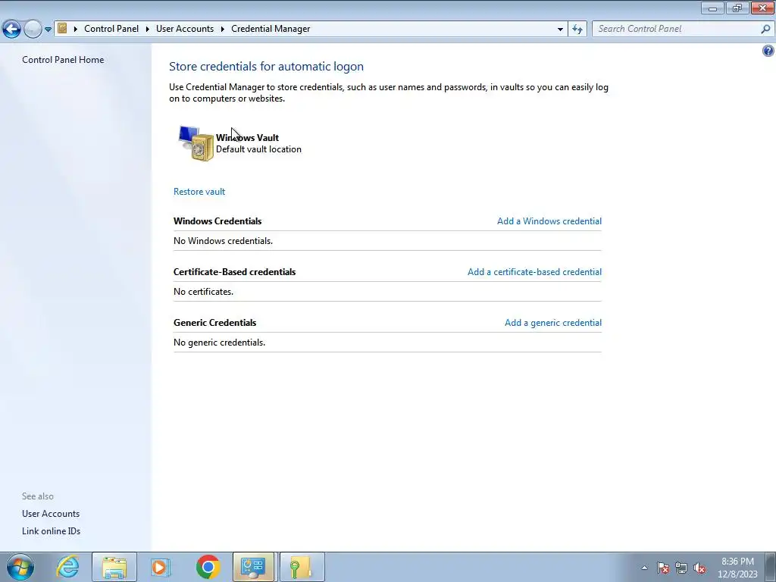Viewport: 776px width, 582px height.
Task: Click Show desktop strip at taskbar end
Action: (x=771, y=567)
